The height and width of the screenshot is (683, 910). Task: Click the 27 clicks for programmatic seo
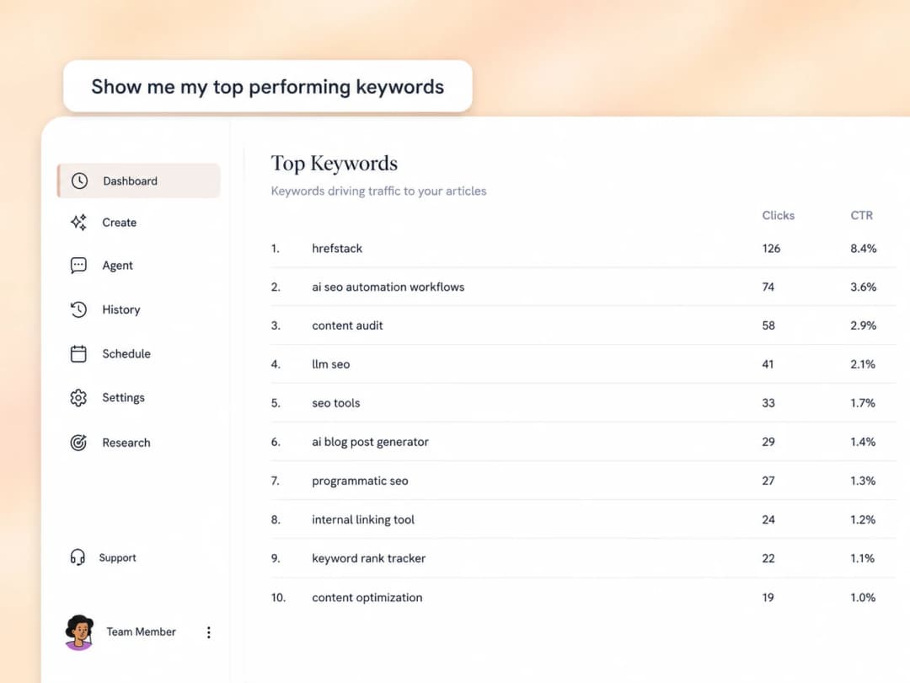(x=768, y=481)
